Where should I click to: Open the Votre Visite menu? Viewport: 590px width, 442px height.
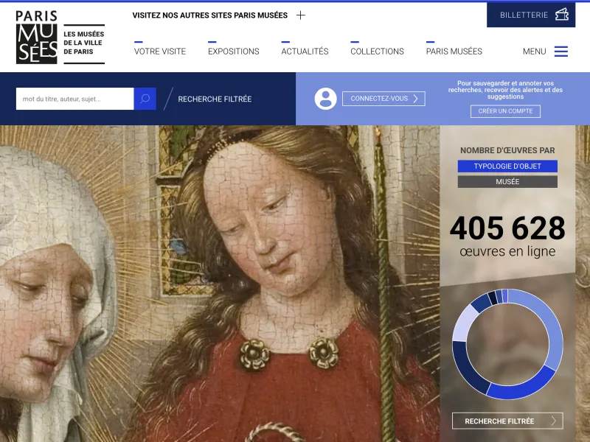(160, 52)
